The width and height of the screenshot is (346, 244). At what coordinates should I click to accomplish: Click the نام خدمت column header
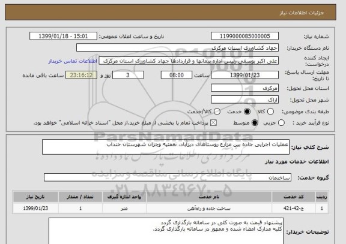(209, 197)
